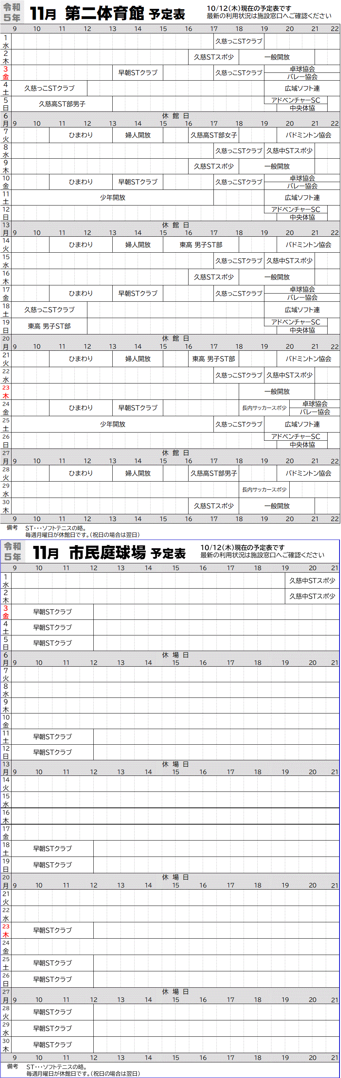Select バドミントン協会 on gymnasium 28日 row

(x=308, y=473)
